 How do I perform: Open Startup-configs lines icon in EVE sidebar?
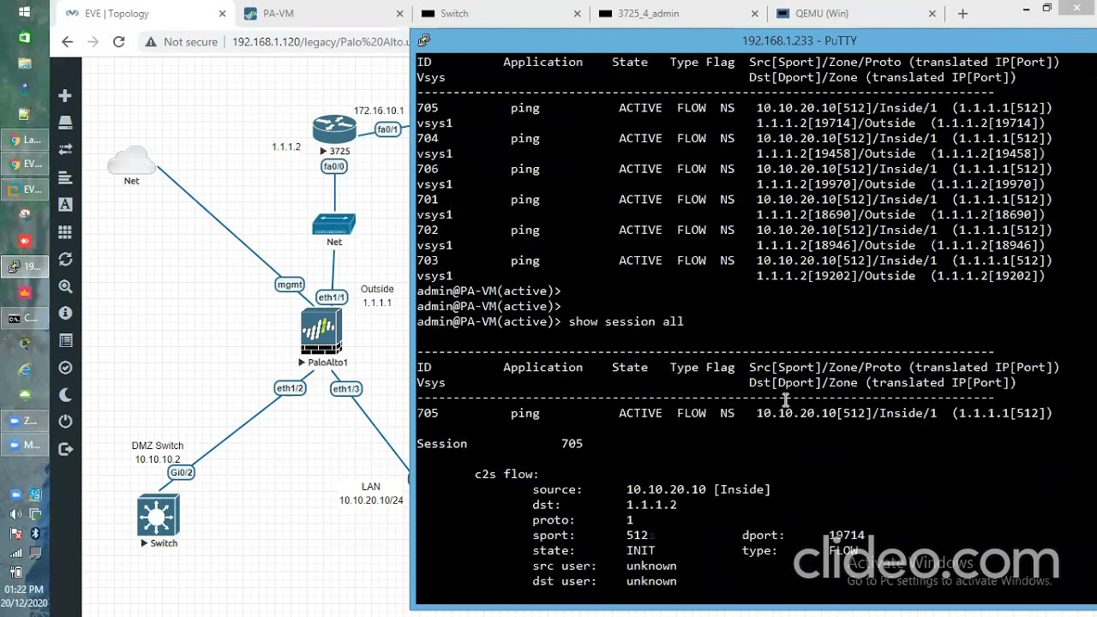(65, 177)
